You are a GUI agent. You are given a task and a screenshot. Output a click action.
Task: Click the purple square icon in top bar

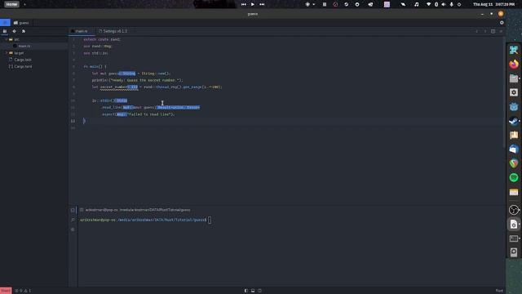click(387, 4)
